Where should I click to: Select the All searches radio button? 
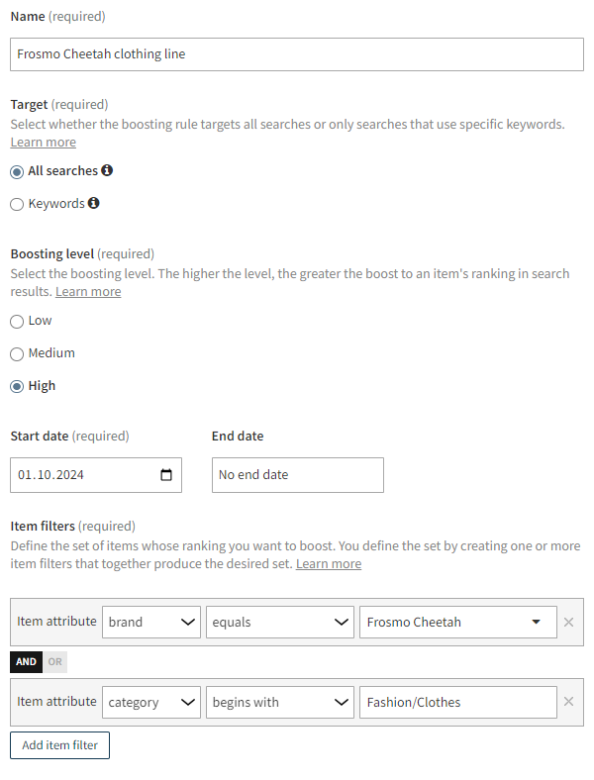tap(17, 171)
